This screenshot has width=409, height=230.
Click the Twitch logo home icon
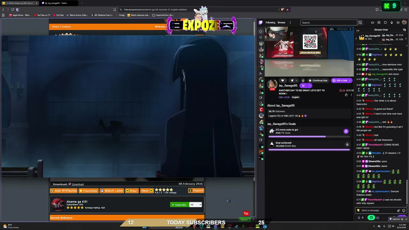[x=261, y=22]
